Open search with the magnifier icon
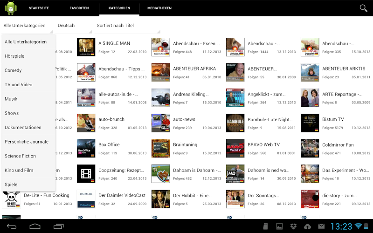The image size is (373, 233). point(363,8)
